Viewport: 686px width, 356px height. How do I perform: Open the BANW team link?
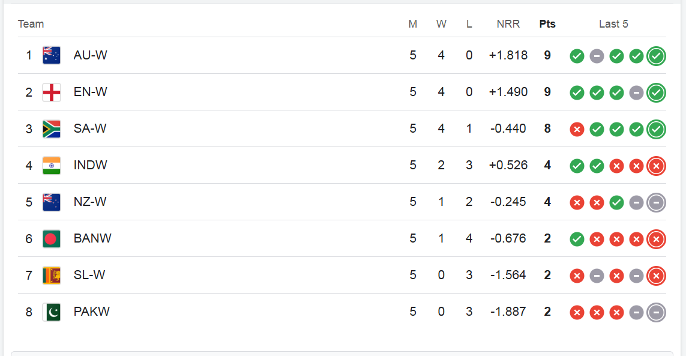coord(92,238)
